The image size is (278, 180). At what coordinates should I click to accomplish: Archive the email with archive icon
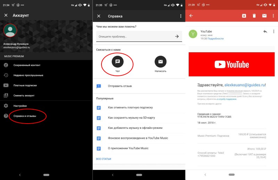(244, 16)
